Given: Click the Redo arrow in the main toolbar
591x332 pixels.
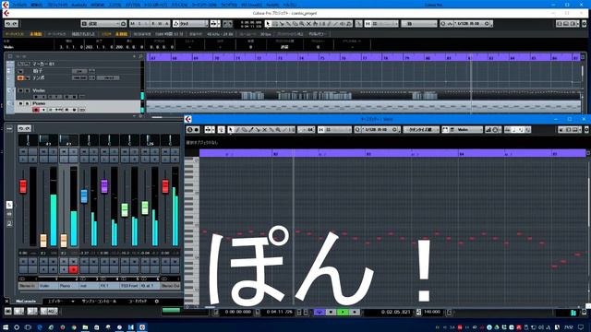Looking at the screenshot, I should click(x=15, y=24).
